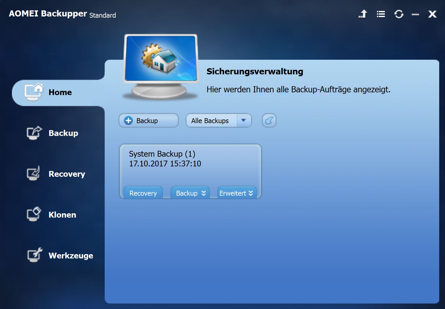The image size is (445, 309).
Task: Switch to the Recovery tab label
Action: (x=67, y=174)
